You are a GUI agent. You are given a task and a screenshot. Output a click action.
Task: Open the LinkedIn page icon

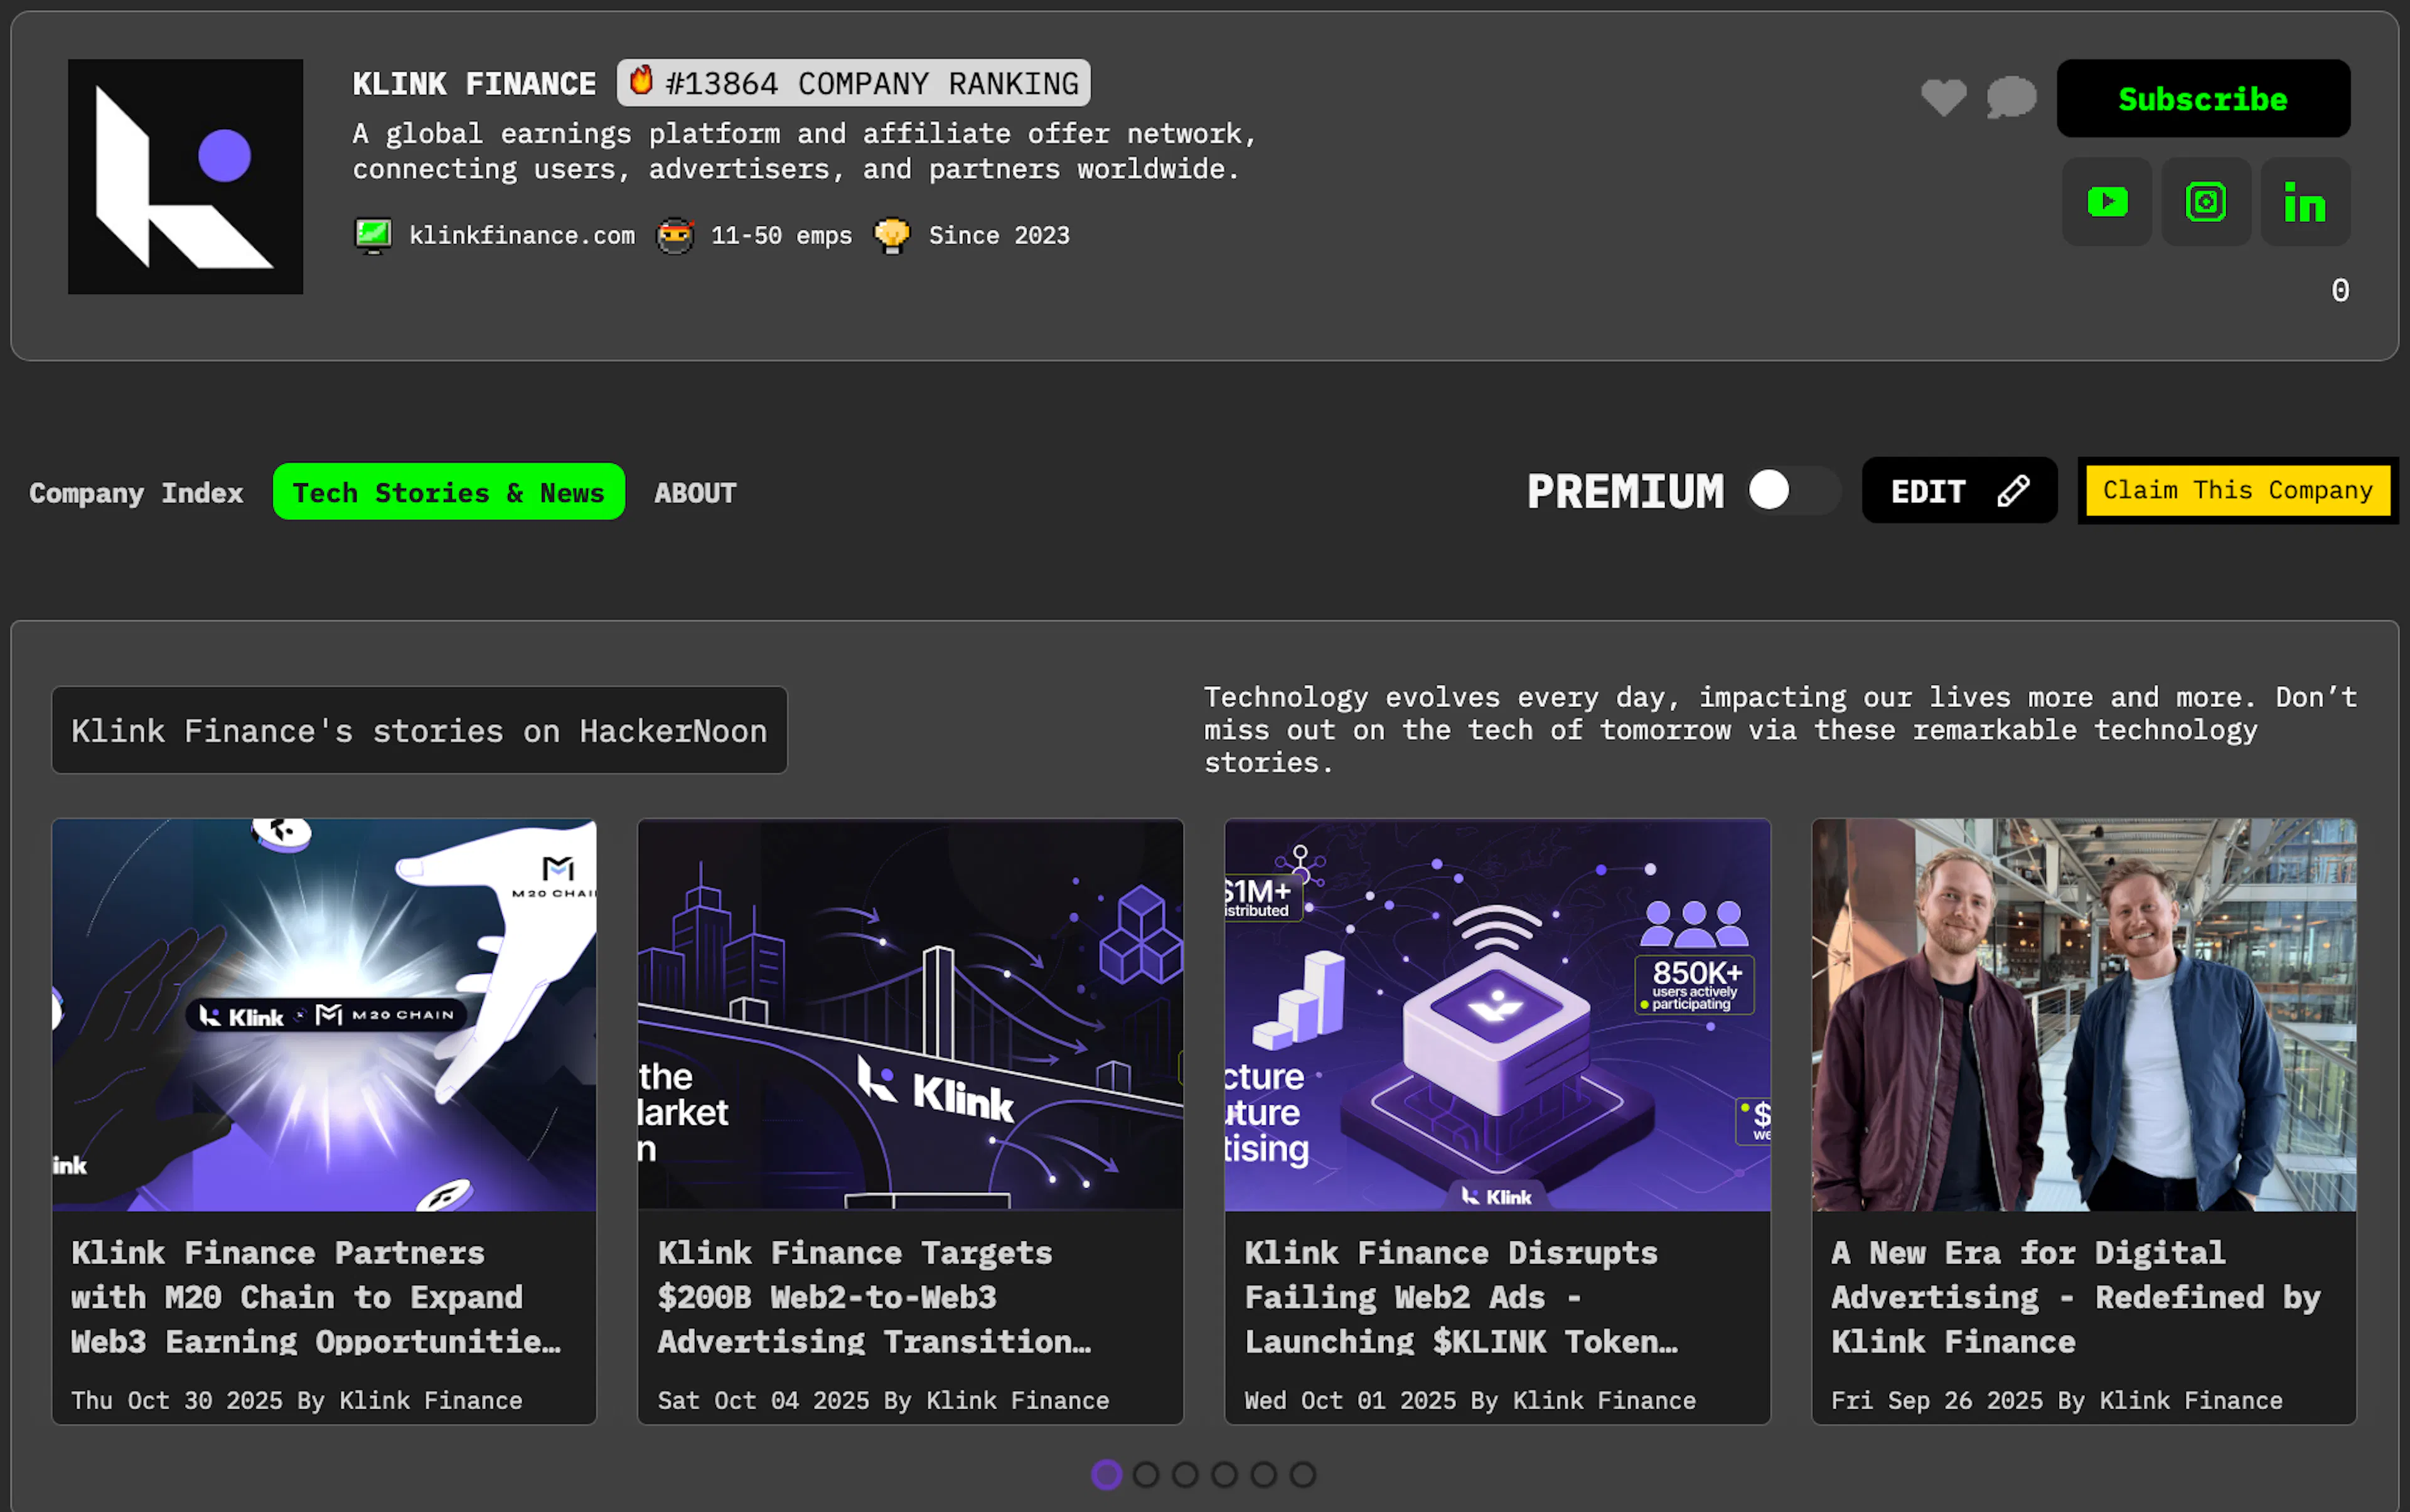[x=2305, y=202]
